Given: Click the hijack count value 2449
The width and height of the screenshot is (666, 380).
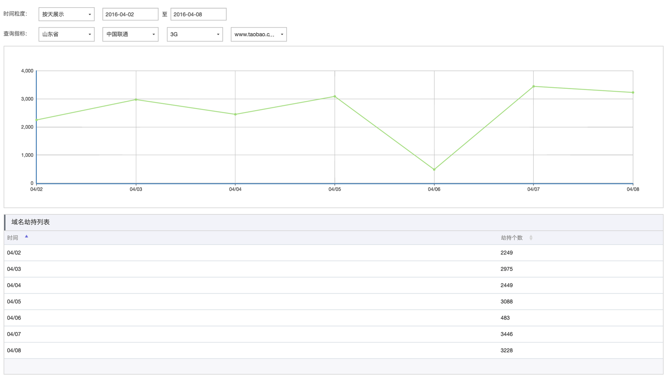Looking at the screenshot, I should [506, 285].
